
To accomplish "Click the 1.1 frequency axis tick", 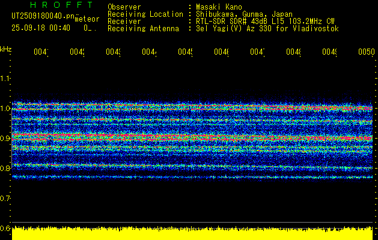I will point(5,79).
